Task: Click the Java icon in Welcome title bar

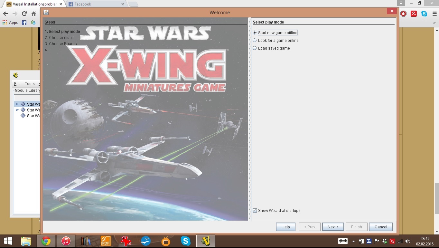Action: tap(46, 12)
